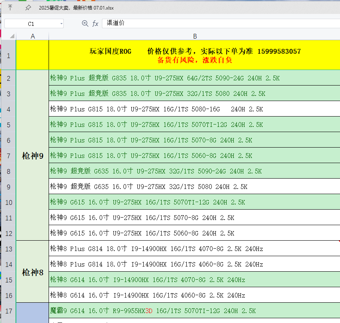Select row 17 header
Screen dimensions: 340x323
tap(8, 311)
